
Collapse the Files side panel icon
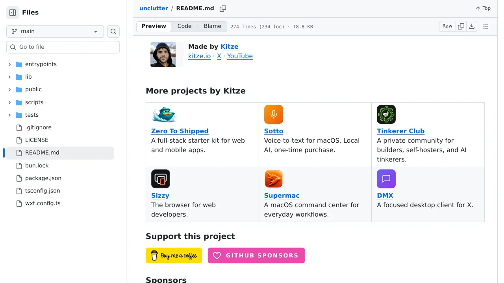[x=13, y=13]
